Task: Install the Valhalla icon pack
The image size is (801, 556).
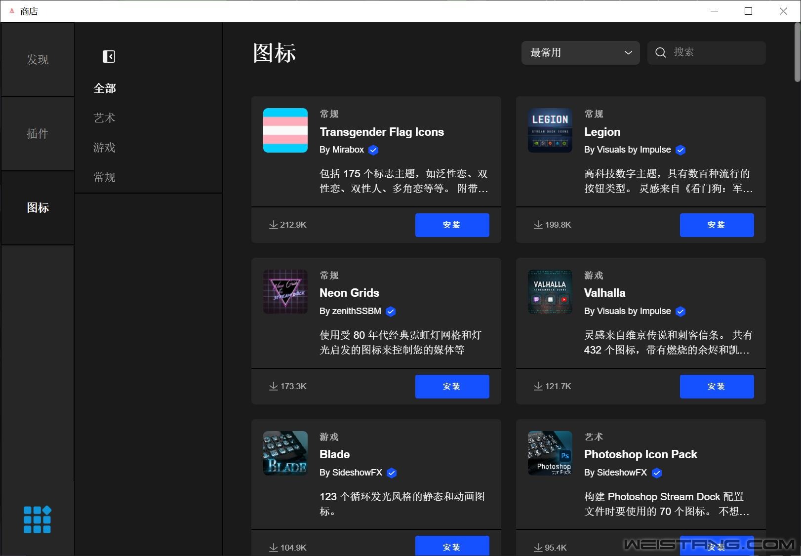Action: pos(717,387)
